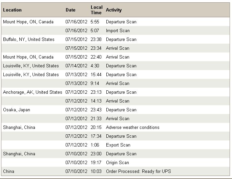
Task: Click the Osaka, Japan location cell
Action: (16, 110)
